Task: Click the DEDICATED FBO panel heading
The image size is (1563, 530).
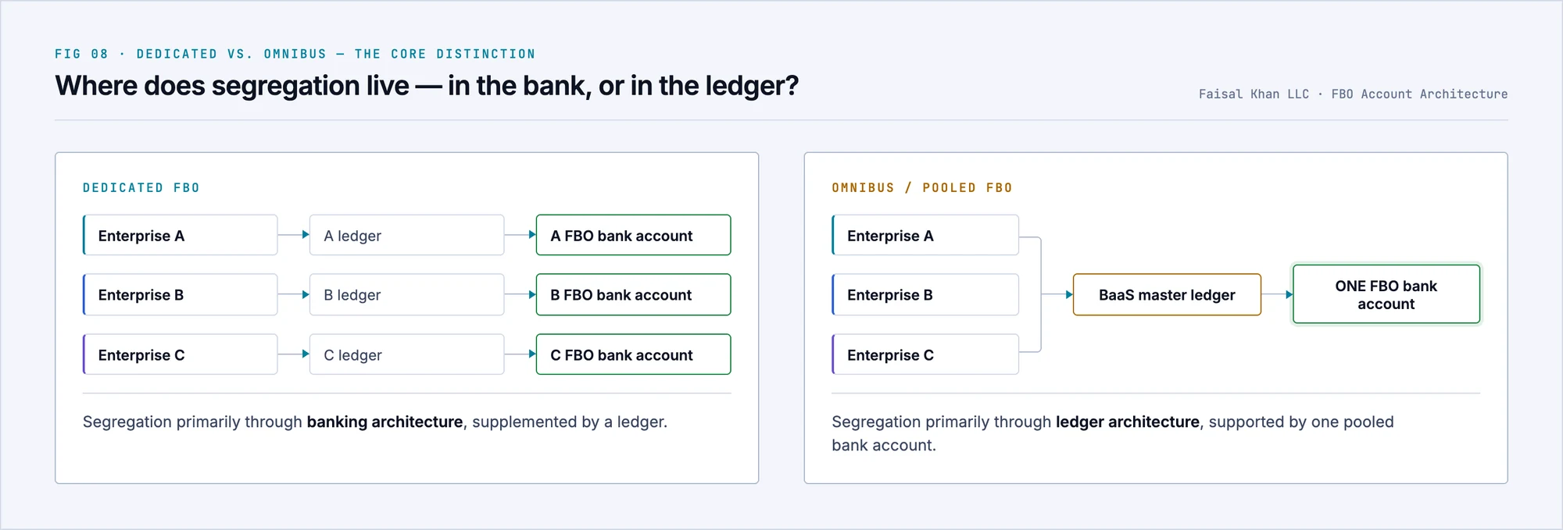Action: tap(141, 187)
